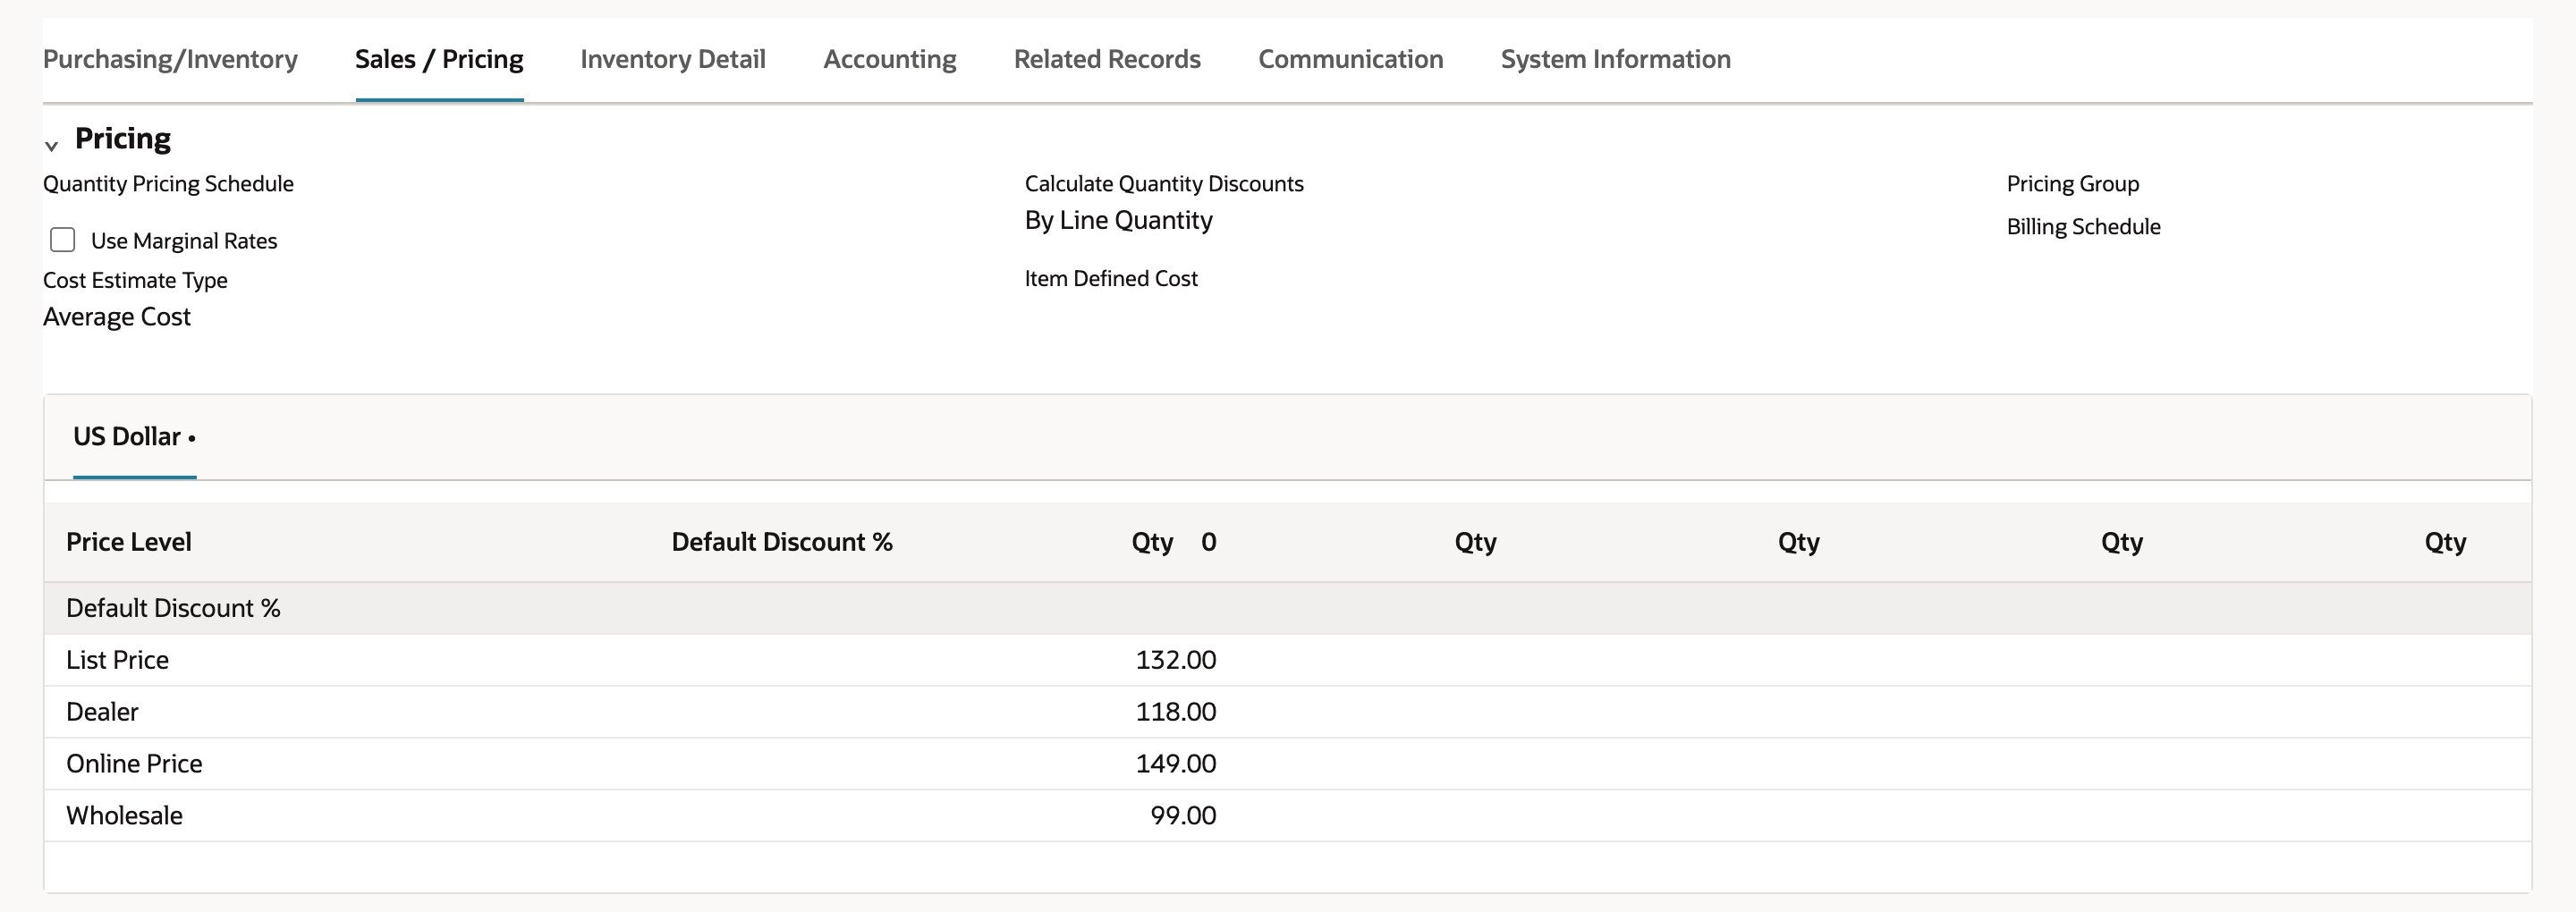
Task: Select the Dealer price level row
Action: [x=1287, y=712]
